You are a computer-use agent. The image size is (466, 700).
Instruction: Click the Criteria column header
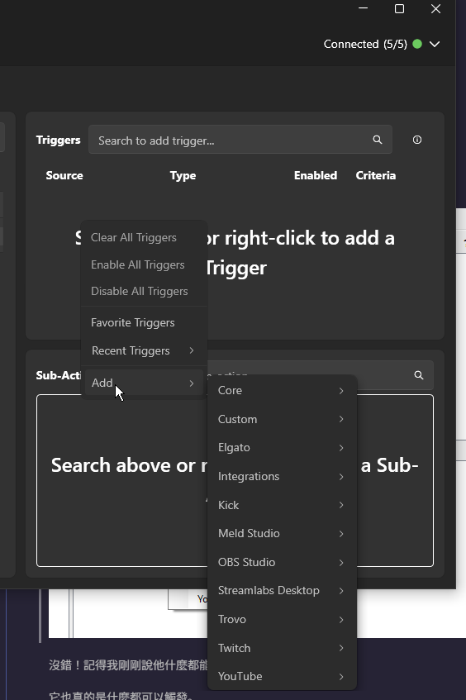376,175
